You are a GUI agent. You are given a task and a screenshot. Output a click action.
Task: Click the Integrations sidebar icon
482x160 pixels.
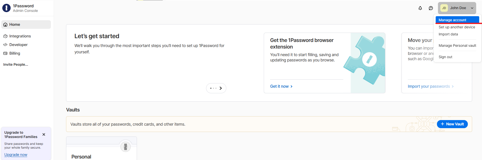[5, 36]
